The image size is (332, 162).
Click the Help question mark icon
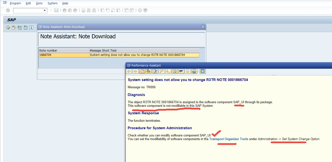click(140, 10)
